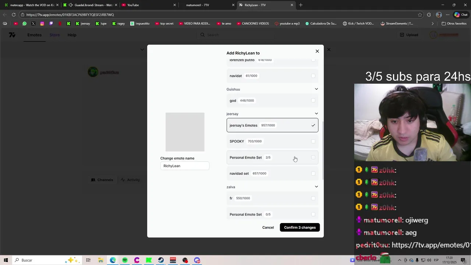
Task: Open the Windows Start menu
Action: (6, 260)
